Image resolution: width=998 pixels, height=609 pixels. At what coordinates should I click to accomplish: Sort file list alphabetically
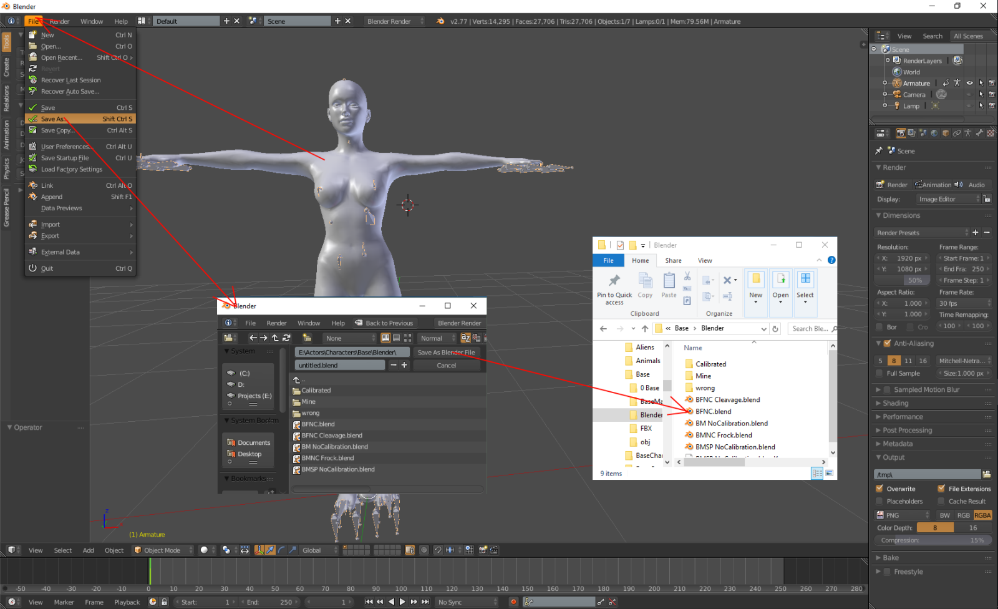[x=465, y=338]
